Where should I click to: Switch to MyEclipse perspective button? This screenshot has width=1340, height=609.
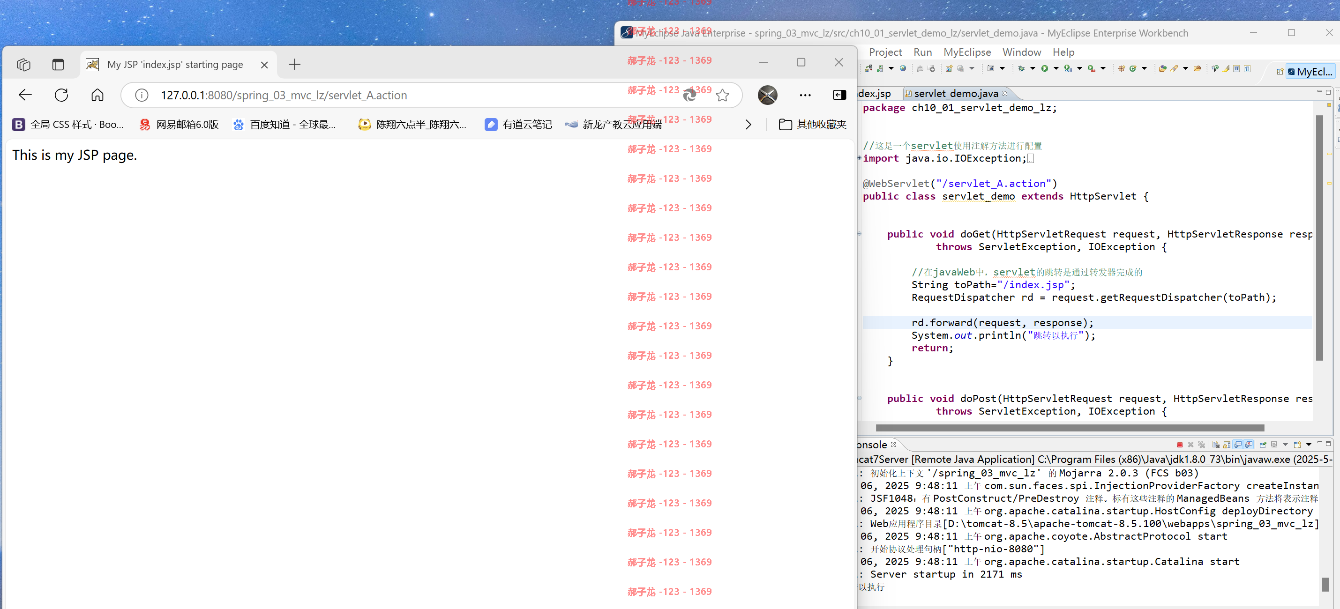[1310, 72]
